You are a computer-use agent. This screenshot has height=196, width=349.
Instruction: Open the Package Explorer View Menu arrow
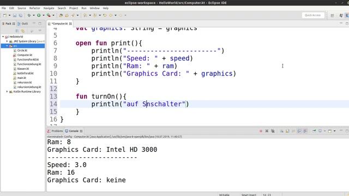[40, 30]
